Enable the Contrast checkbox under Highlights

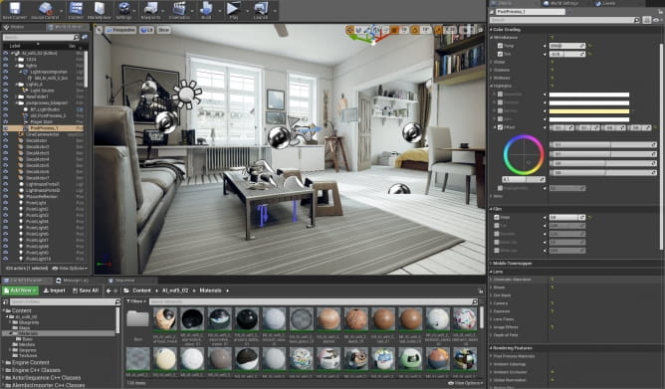(500, 102)
